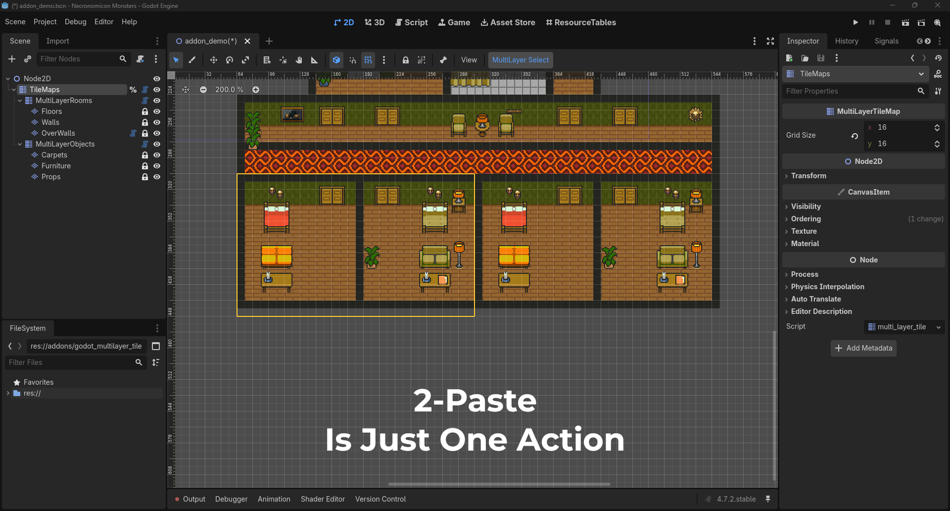Select the Select Mode arrow tool

pyautogui.click(x=176, y=60)
